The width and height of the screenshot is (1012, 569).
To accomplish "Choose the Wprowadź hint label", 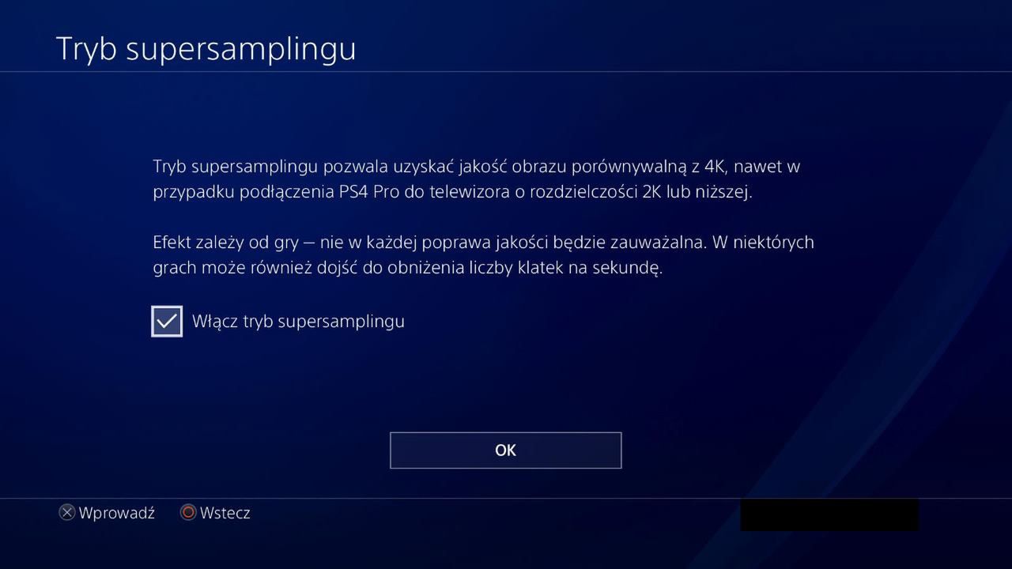I will click(117, 513).
